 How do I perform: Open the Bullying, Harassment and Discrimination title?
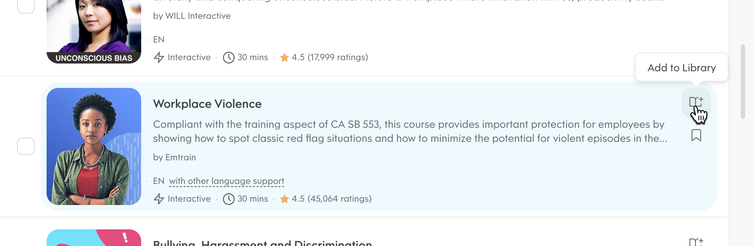pyautogui.click(x=262, y=243)
